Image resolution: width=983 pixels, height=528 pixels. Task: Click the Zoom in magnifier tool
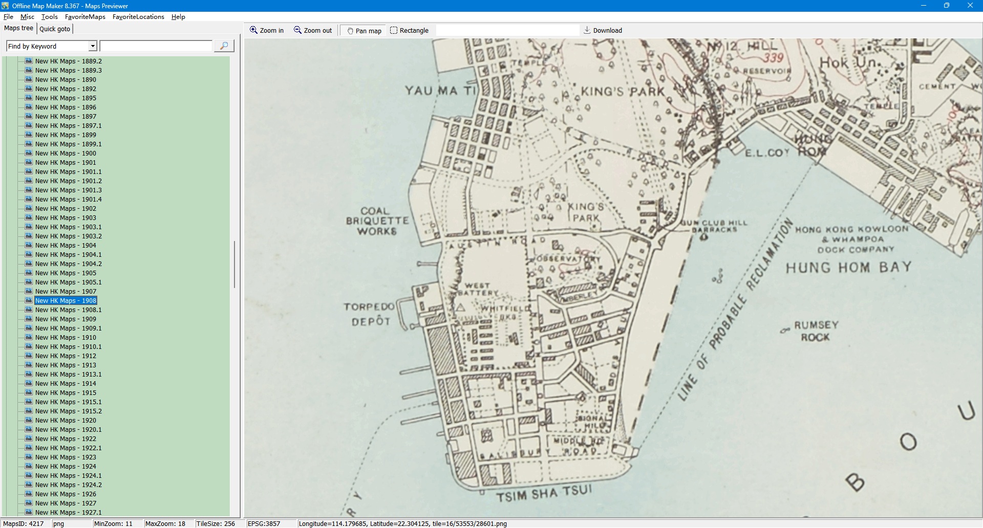[x=266, y=31]
